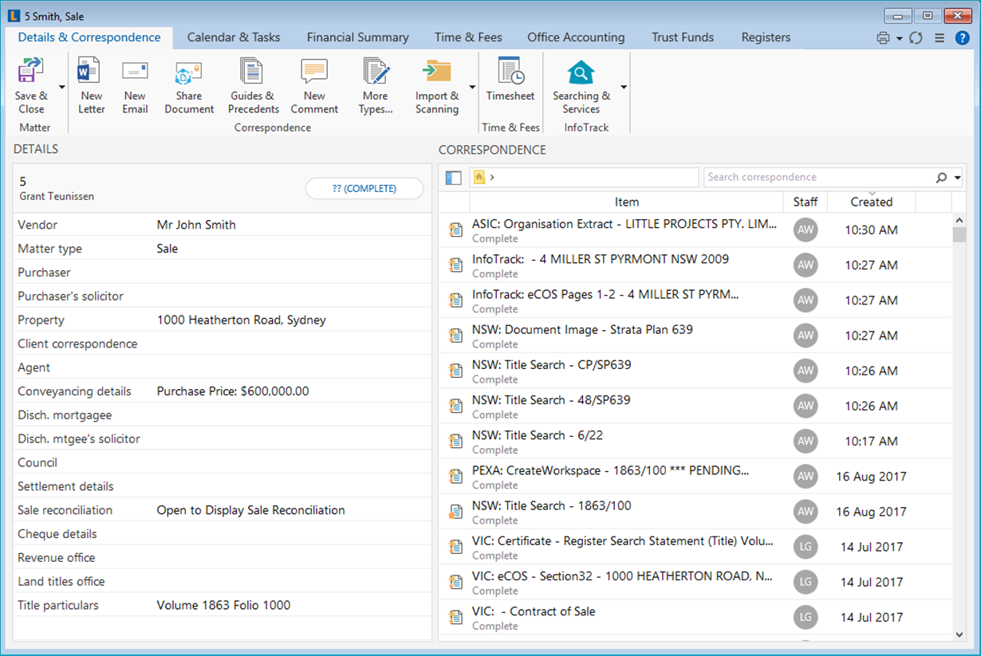Click the Land titles office row

point(223,581)
